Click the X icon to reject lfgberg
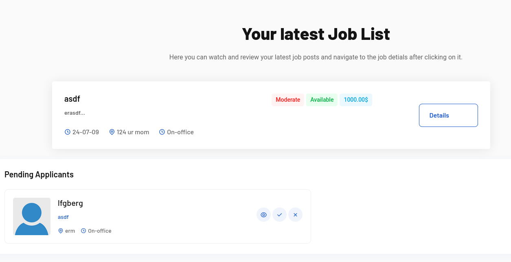The image size is (511, 262). (x=295, y=214)
